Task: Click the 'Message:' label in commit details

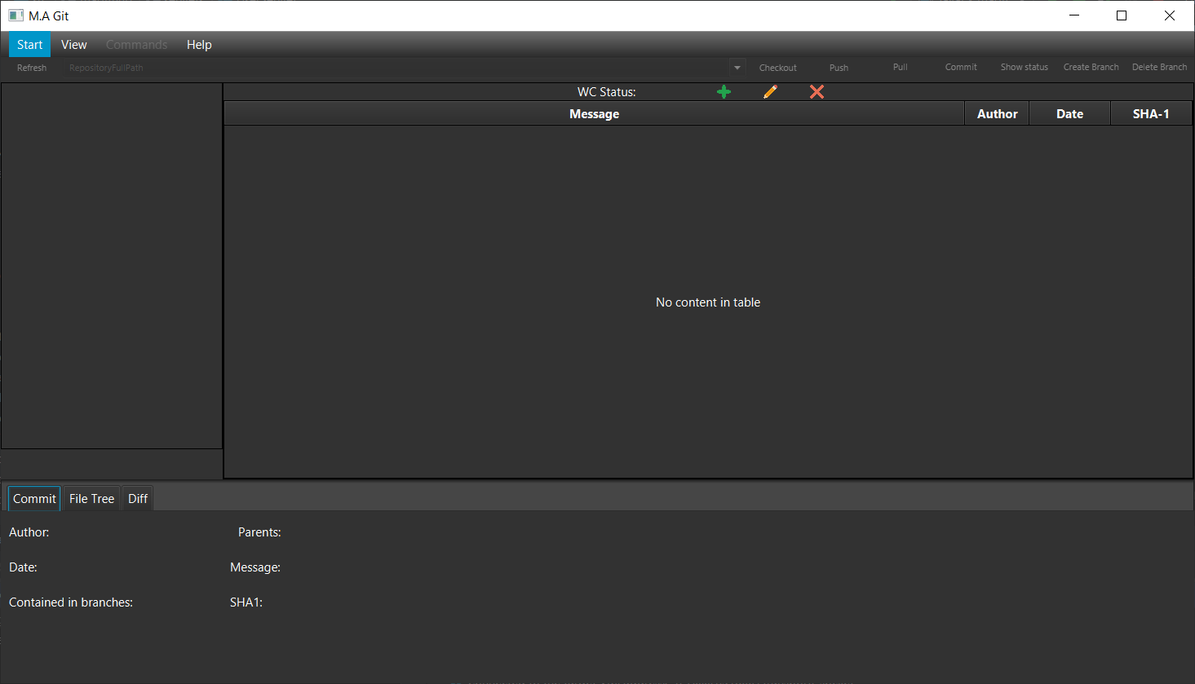Action: (255, 567)
